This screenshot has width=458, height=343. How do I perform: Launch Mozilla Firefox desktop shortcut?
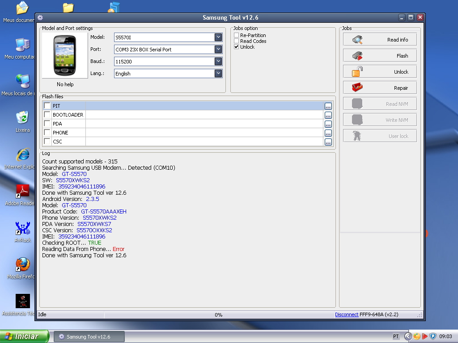(x=22, y=264)
